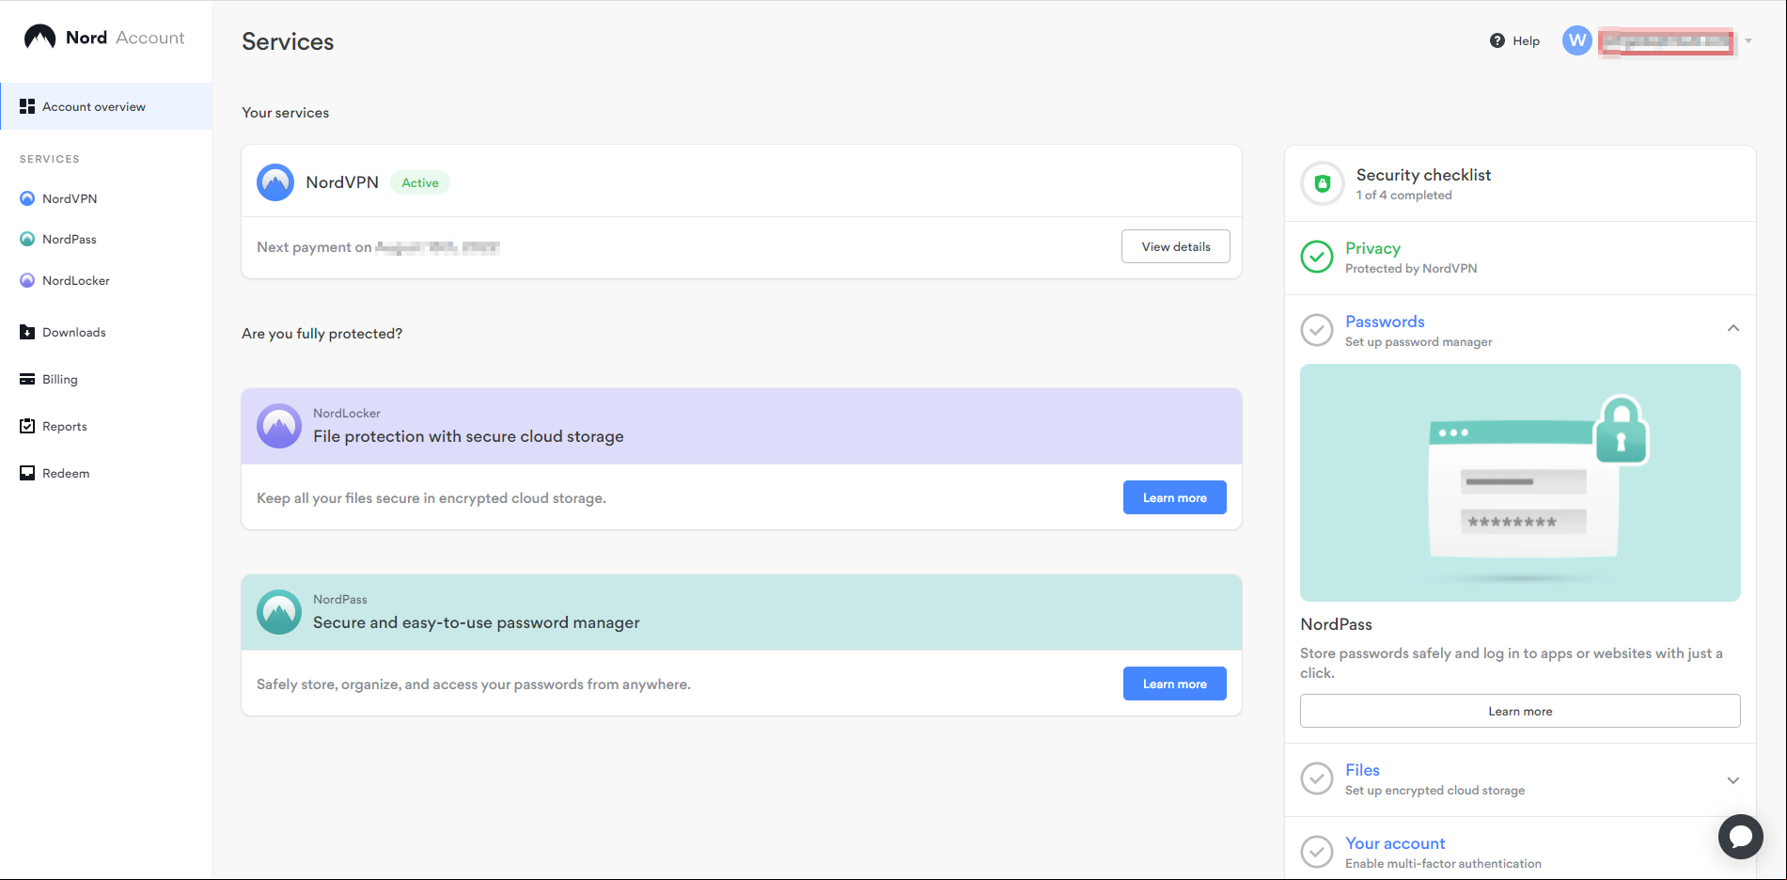Image resolution: width=1787 pixels, height=880 pixels.
Task: Go to NordLocker in the sidebar menu
Action: tap(76, 280)
